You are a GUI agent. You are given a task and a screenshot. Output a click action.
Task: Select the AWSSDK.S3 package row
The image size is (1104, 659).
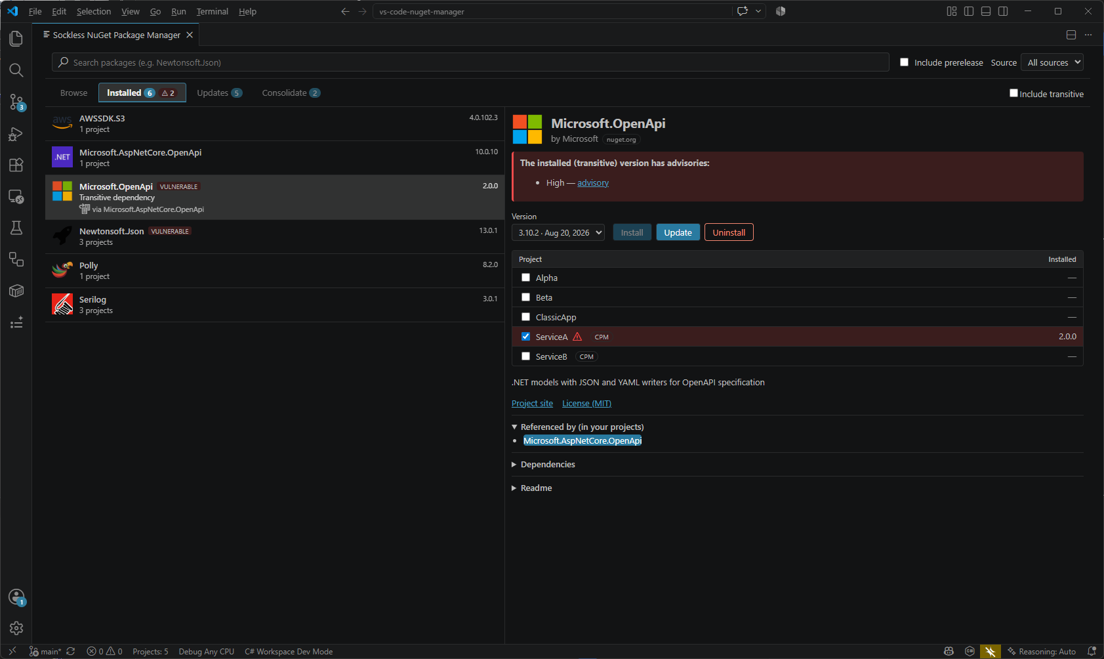click(275, 123)
